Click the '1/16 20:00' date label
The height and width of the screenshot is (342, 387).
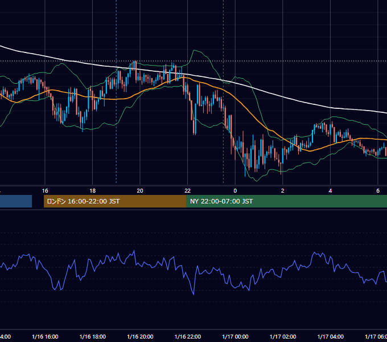[140, 336]
